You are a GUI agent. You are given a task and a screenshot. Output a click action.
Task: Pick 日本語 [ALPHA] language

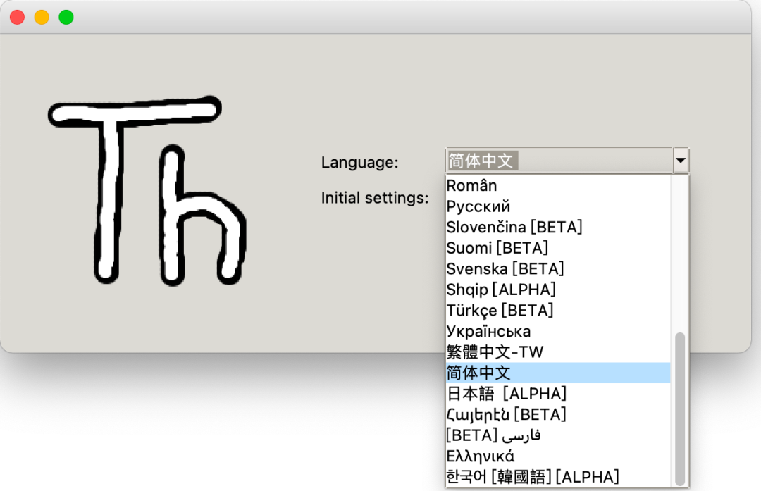tap(507, 393)
